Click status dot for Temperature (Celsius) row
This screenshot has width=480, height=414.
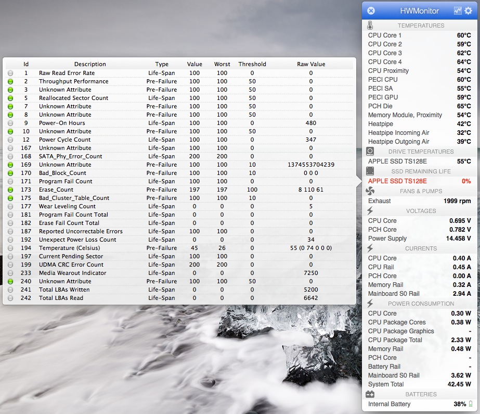[10, 248]
